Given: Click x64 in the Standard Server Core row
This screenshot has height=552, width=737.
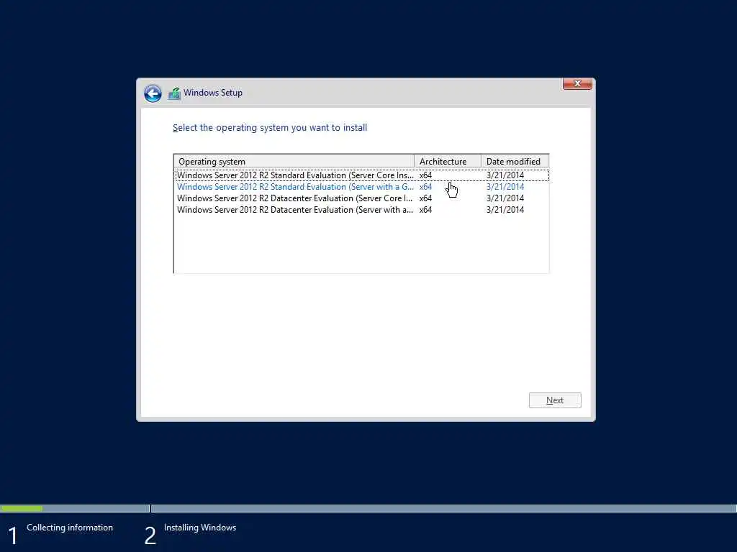Looking at the screenshot, I should (x=425, y=175).
